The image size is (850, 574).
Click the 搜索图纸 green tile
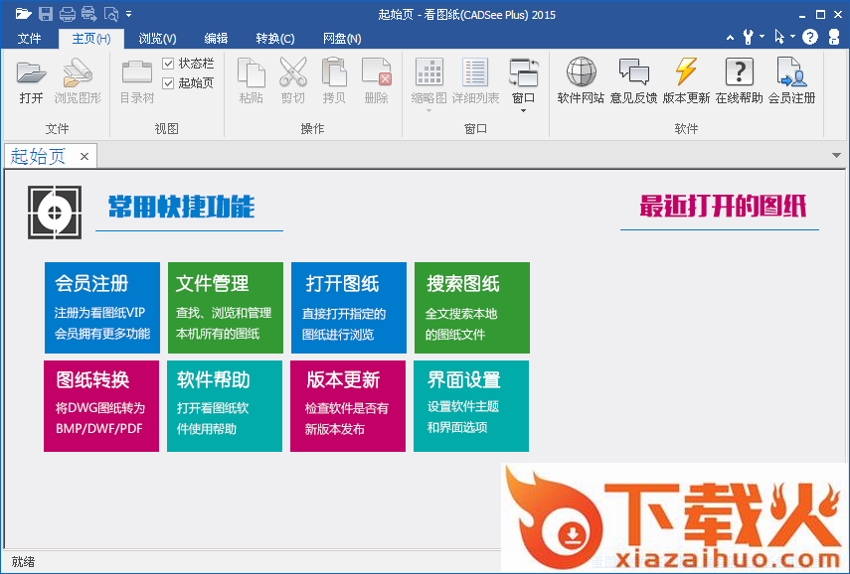(471, 308)
